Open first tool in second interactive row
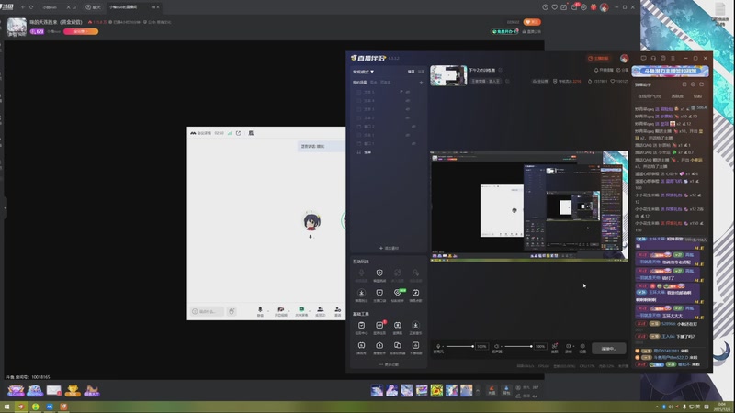 tap(361, 295)
